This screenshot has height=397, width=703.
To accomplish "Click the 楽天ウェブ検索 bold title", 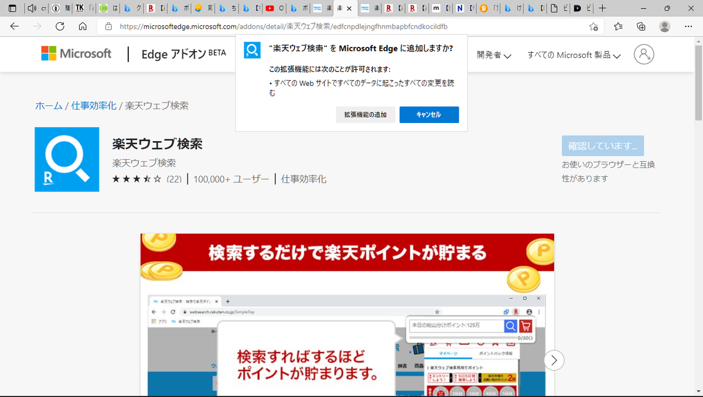I will (157, 143).
